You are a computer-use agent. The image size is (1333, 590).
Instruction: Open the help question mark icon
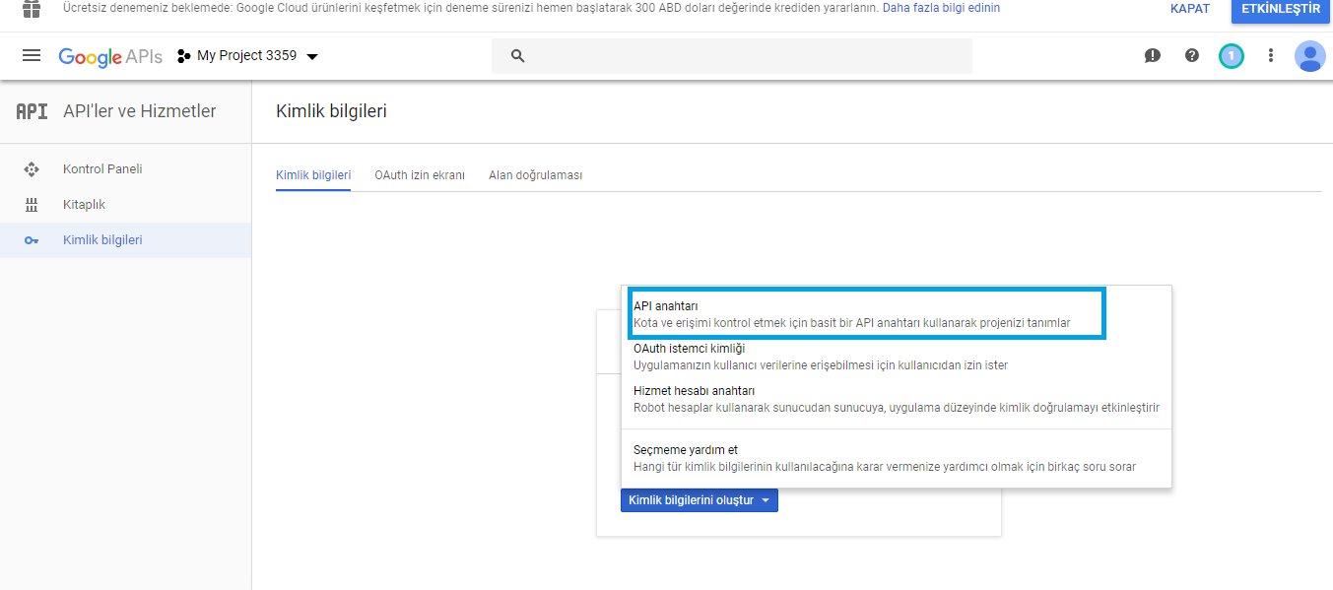tap(1192, 56)
